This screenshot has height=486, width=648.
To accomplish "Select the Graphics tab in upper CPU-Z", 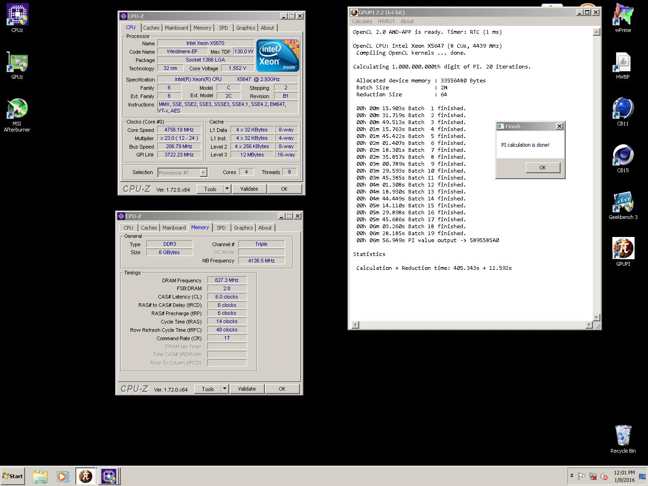I will coord(245,28).
